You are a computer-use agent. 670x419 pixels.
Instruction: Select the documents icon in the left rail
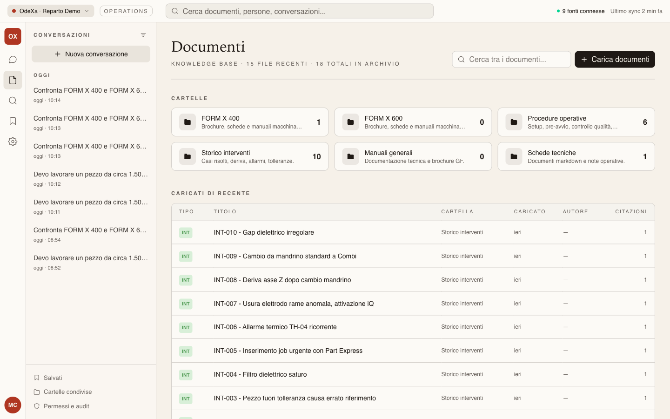click(13, 80)
